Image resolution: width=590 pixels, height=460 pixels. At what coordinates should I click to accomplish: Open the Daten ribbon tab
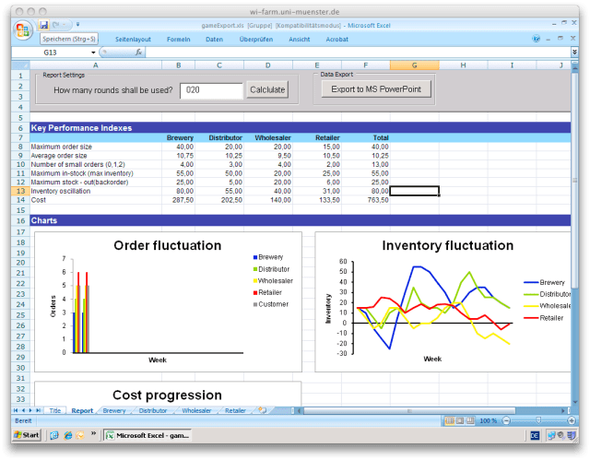pyautogui.click(x=214, y=39)
